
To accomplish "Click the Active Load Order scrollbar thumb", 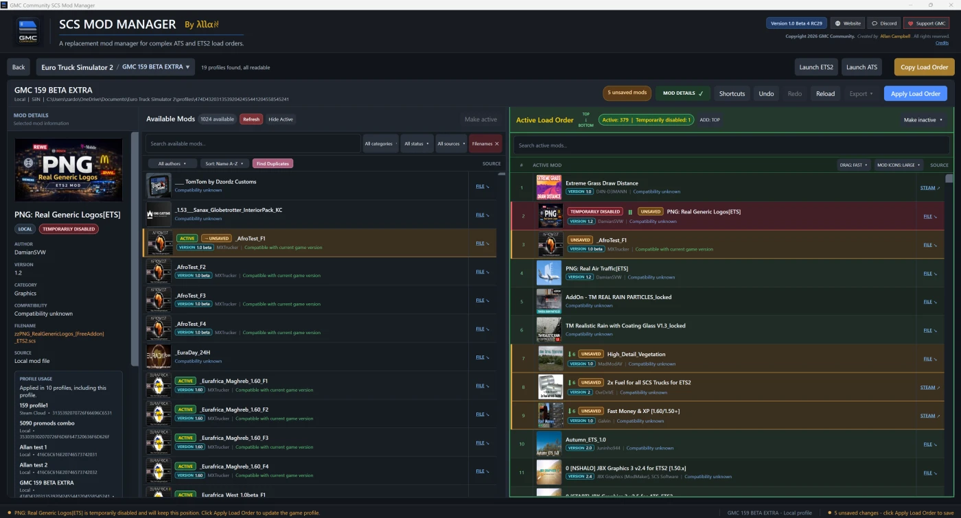I will (949, 178).
